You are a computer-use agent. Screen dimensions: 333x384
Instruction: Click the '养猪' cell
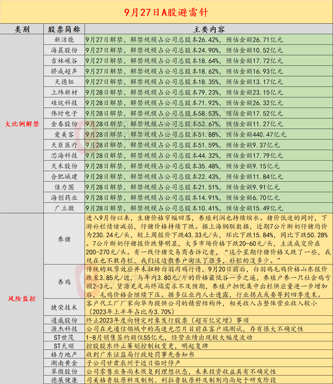pyautogui.click(x=64, y=239)
